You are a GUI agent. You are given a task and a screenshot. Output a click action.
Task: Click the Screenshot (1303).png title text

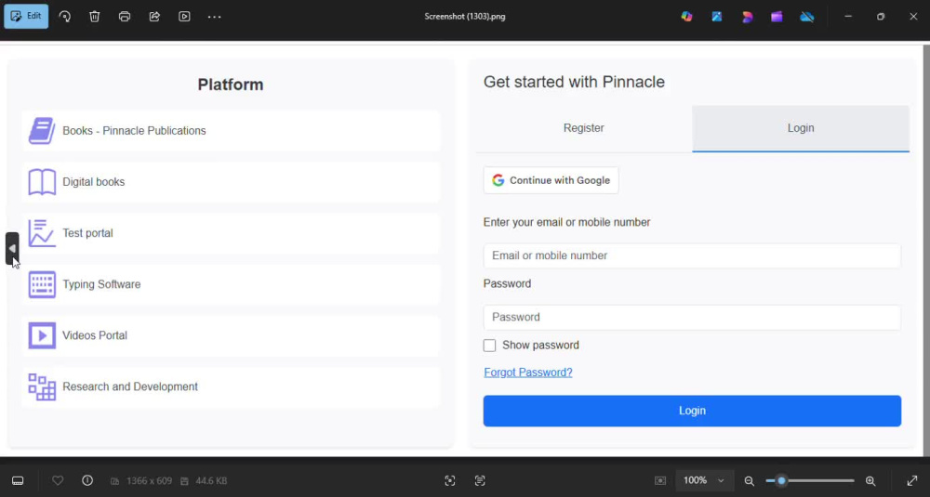[465, 17]
